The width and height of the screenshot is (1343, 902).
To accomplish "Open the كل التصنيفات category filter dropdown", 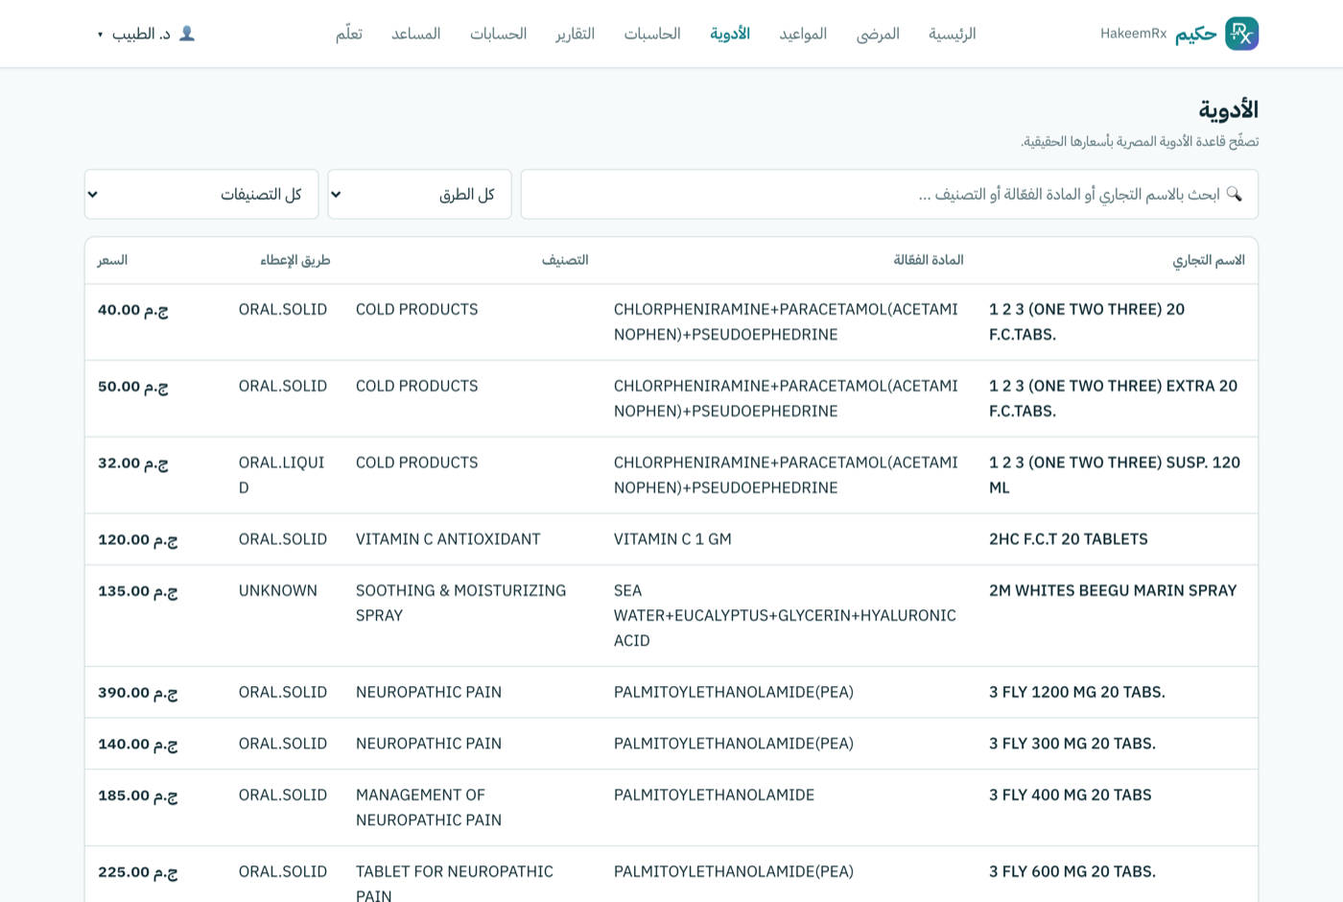I will coord(201,194).
